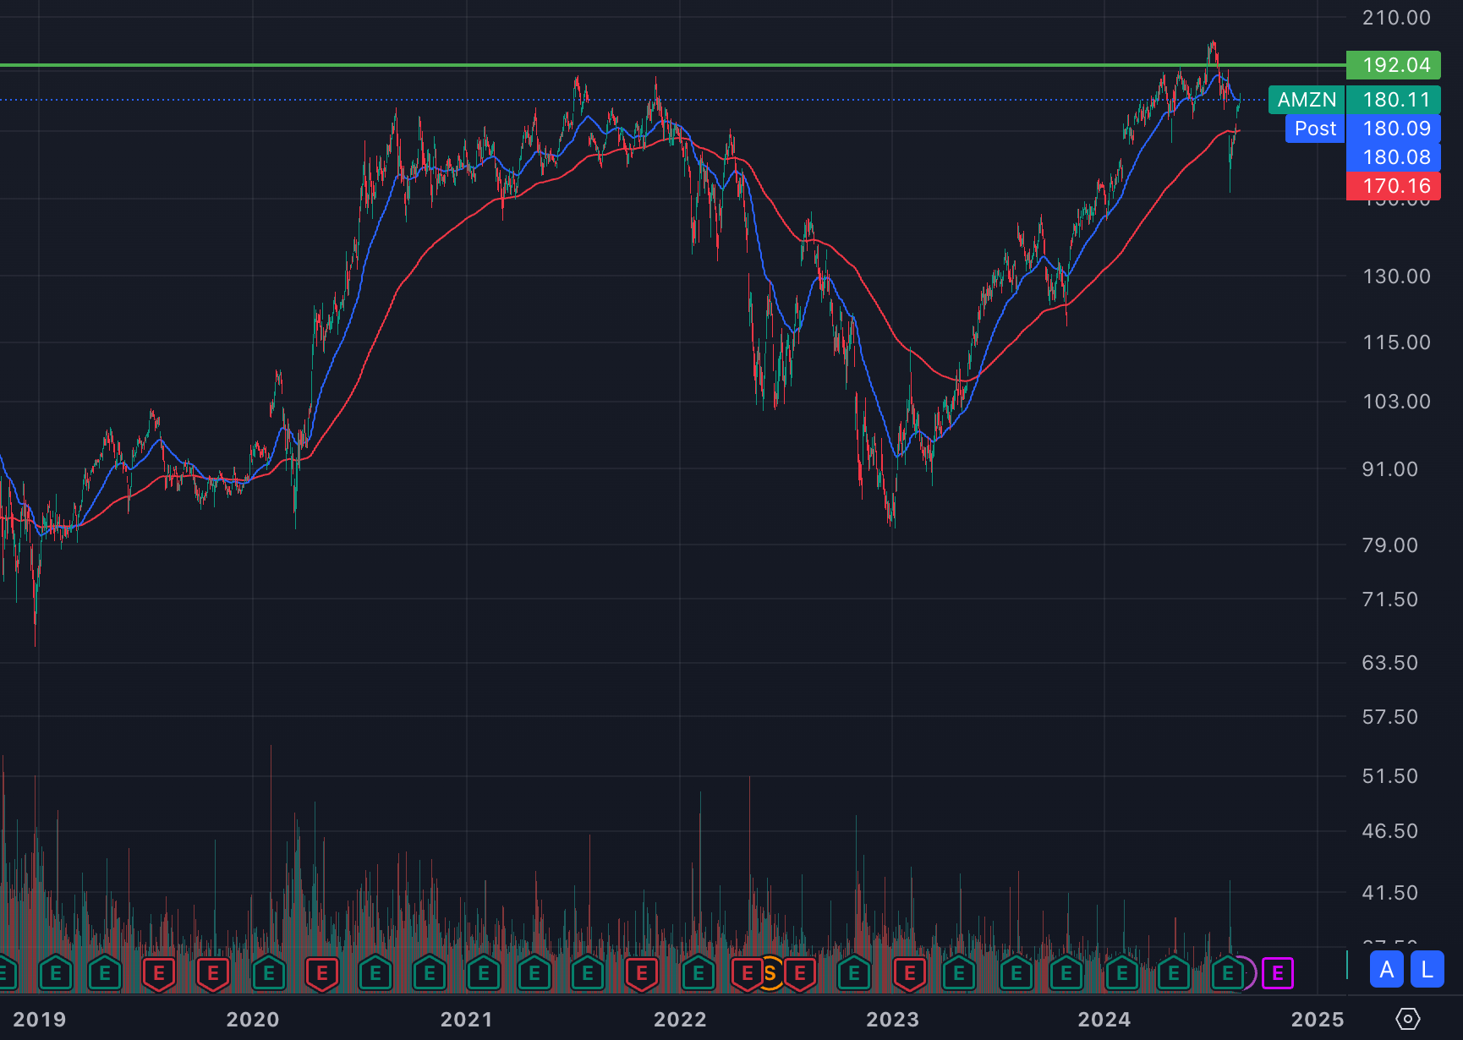Select the blue 180.08 indicator label
This screenshot has width=1463, height=1040.
(1394, 157)
